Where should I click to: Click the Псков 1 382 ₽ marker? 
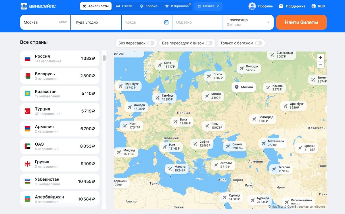[x=215, y=76]
